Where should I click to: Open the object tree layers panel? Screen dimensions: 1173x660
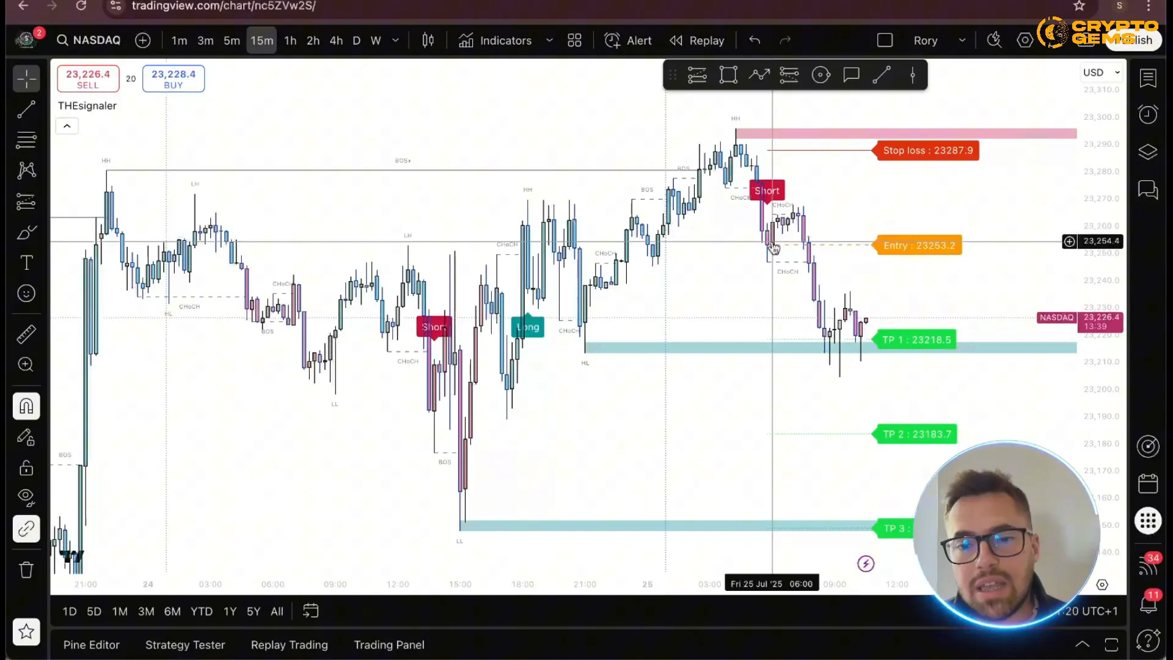1148,152
